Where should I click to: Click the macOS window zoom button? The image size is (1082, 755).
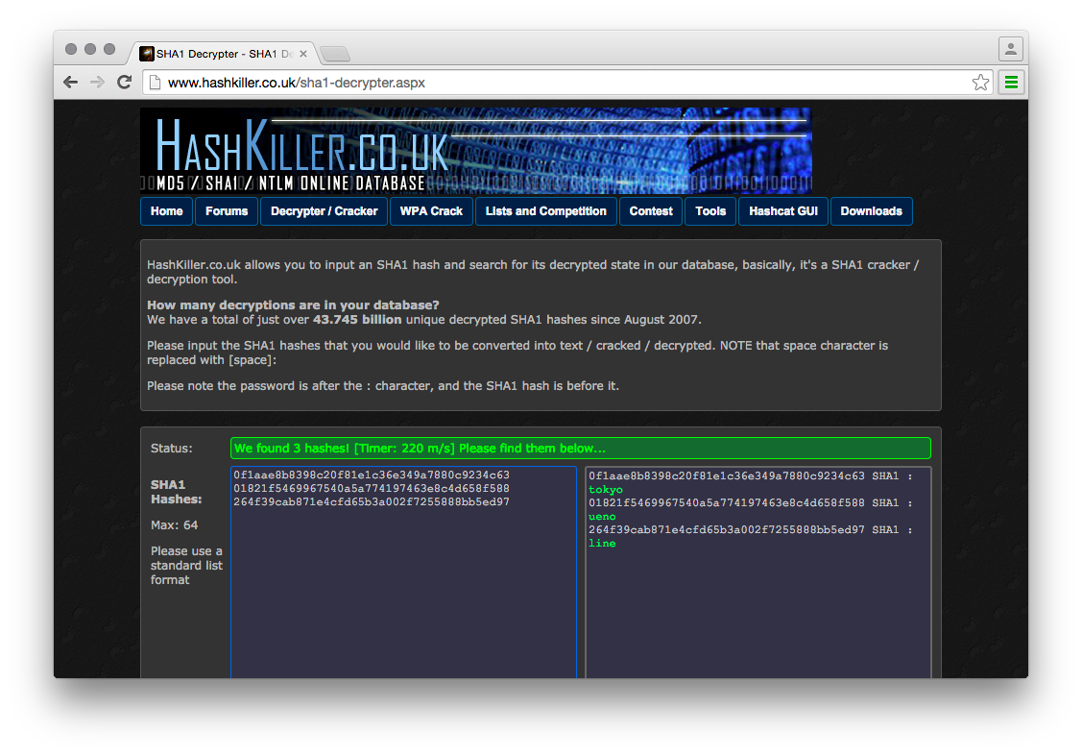click(109, 49)
